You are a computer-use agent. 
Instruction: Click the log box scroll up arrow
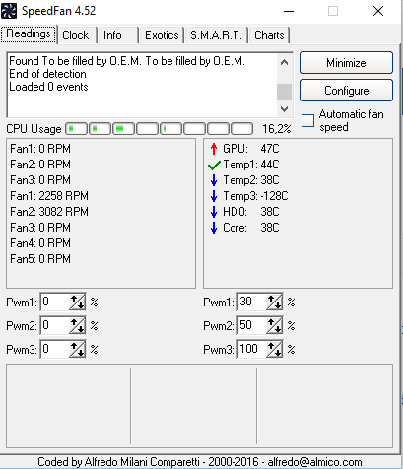284,62
